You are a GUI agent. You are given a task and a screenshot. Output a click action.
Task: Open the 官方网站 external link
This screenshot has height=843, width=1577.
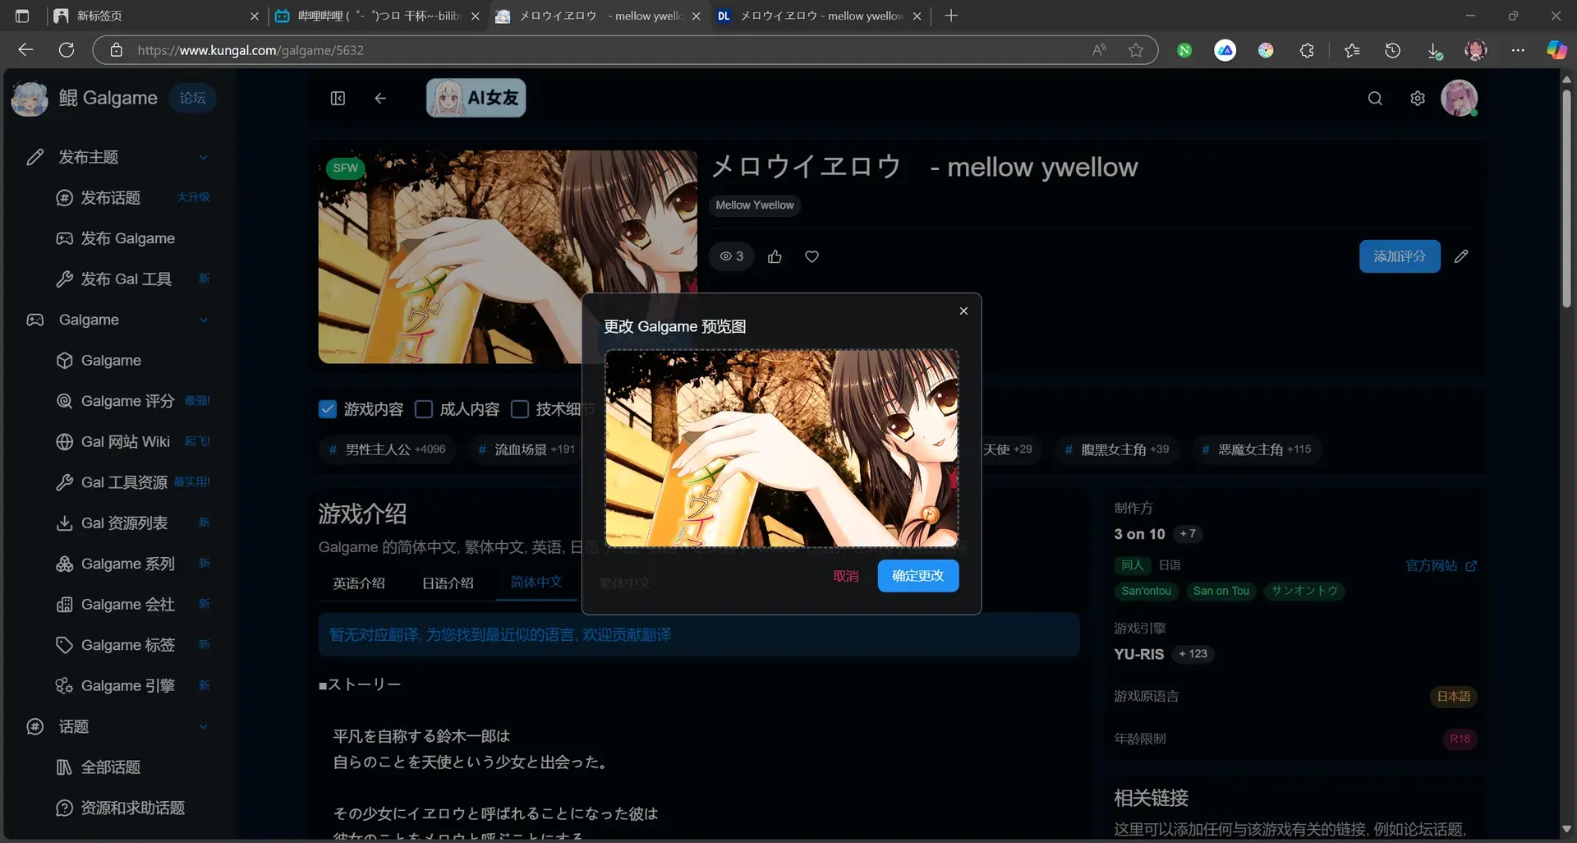click(x=1441, y=565)
